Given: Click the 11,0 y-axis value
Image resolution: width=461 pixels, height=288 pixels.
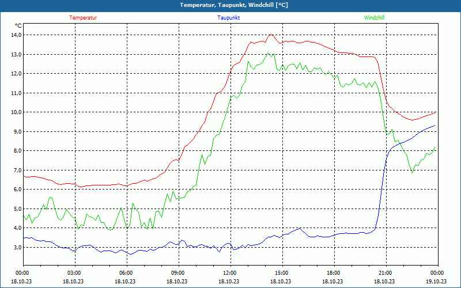Looking at the screenshot, I should [x=16, y=93].
